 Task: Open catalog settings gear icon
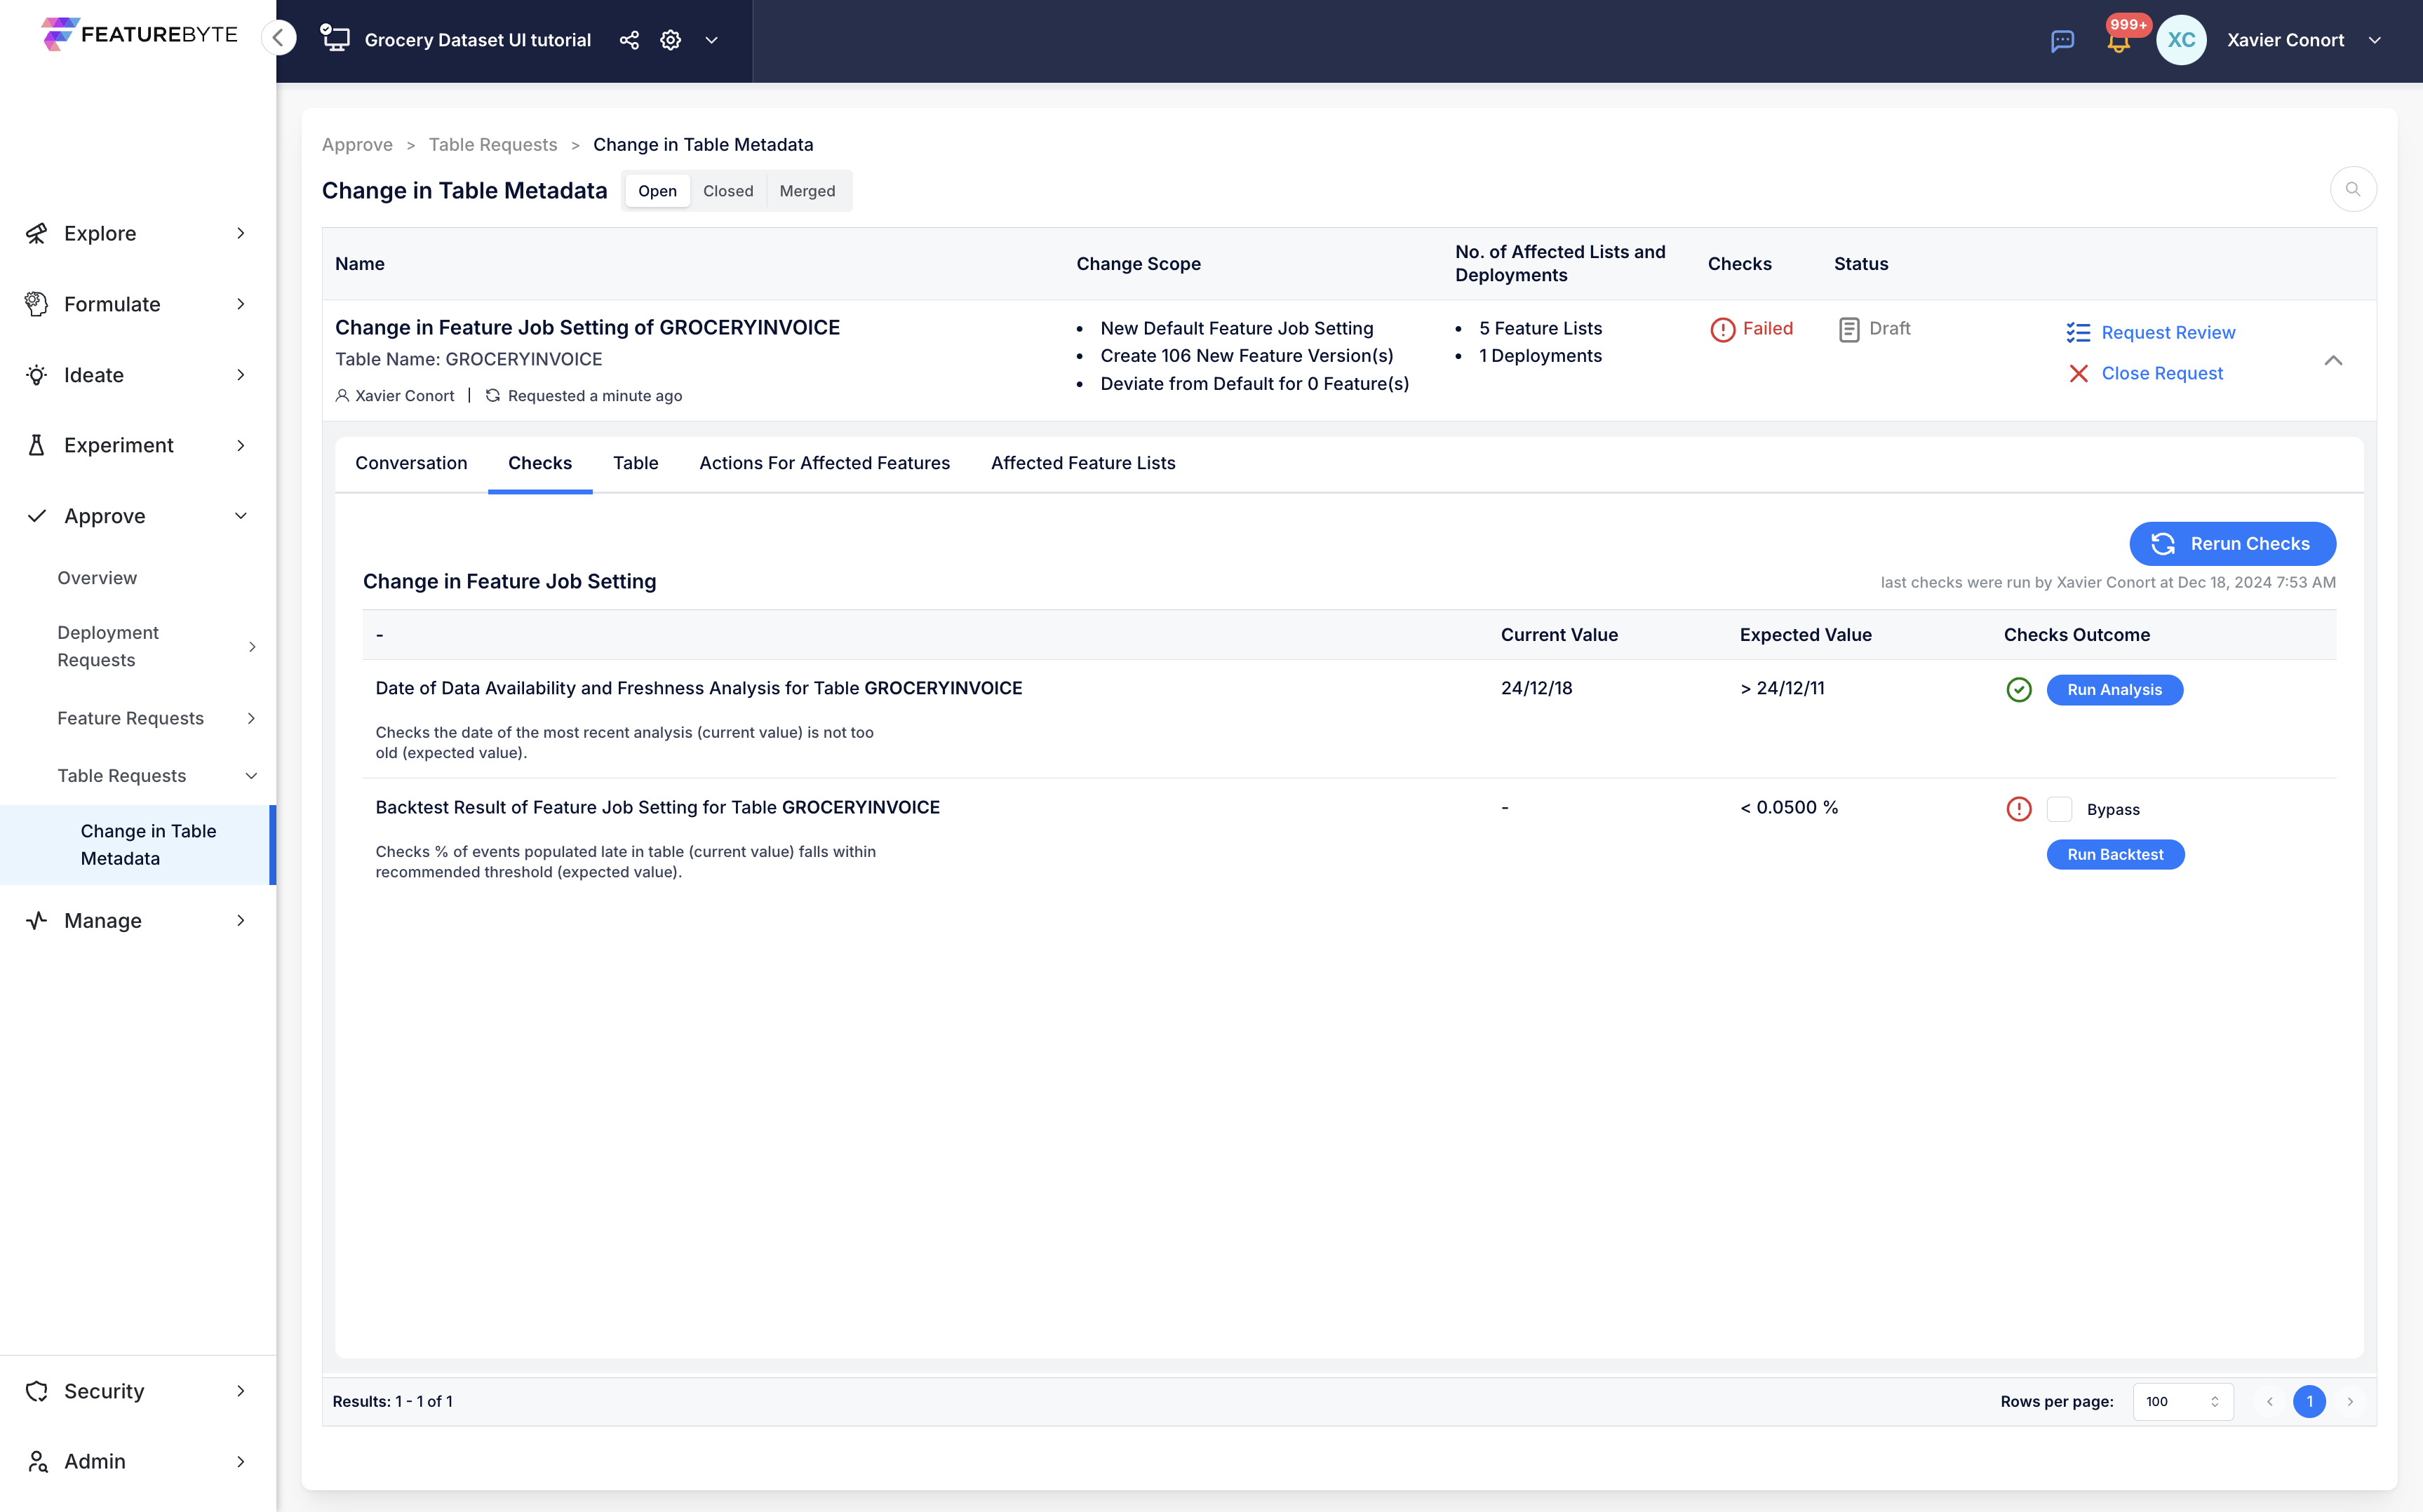point(671,40)
